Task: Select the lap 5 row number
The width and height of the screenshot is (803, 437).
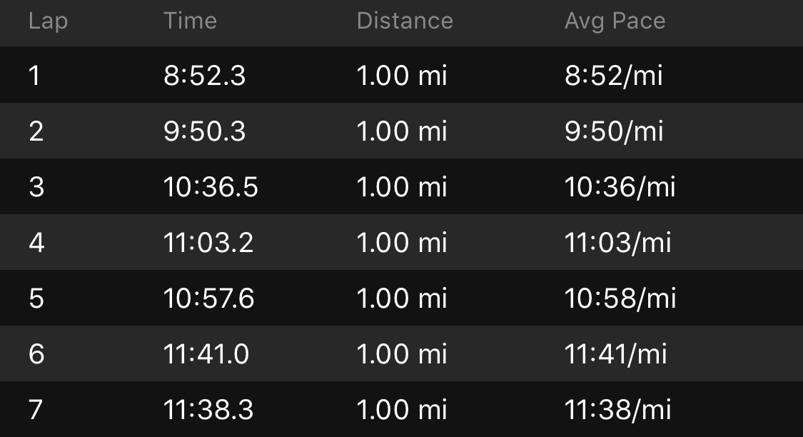Action: (x=36, y=298)
